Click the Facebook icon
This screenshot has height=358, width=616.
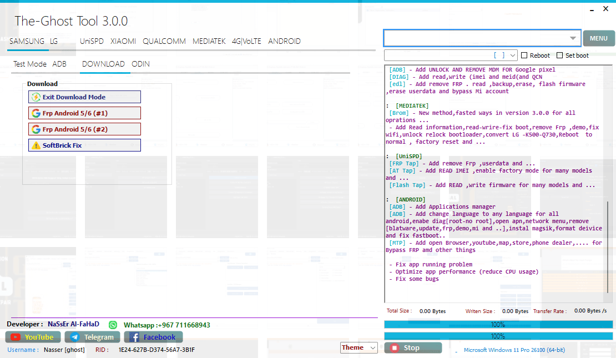click(x=136, y=337)
